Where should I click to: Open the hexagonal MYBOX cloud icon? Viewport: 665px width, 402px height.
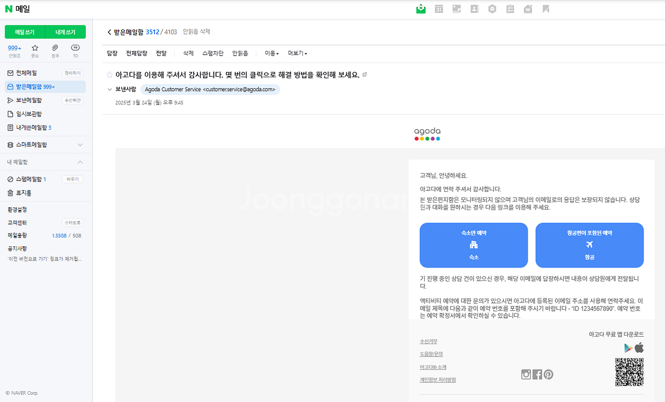point(492,9)
